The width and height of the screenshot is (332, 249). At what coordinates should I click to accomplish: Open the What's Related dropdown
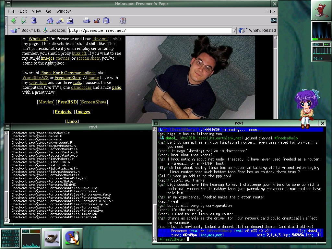(x=258, y=30)
